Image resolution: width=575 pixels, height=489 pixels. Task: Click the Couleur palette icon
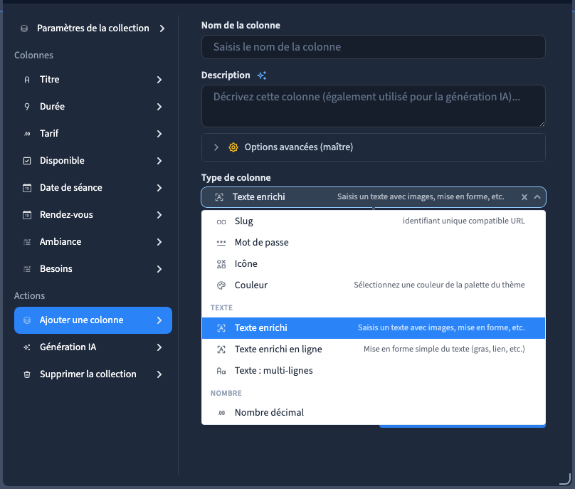(x=221, y=285)
